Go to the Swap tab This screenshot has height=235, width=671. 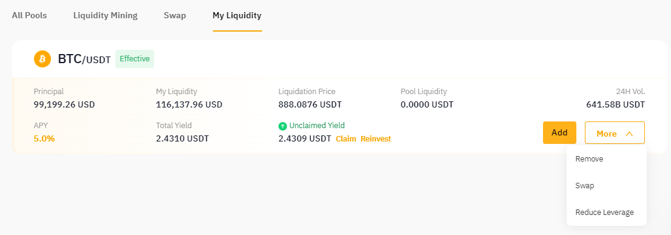[x=175, y=15]
